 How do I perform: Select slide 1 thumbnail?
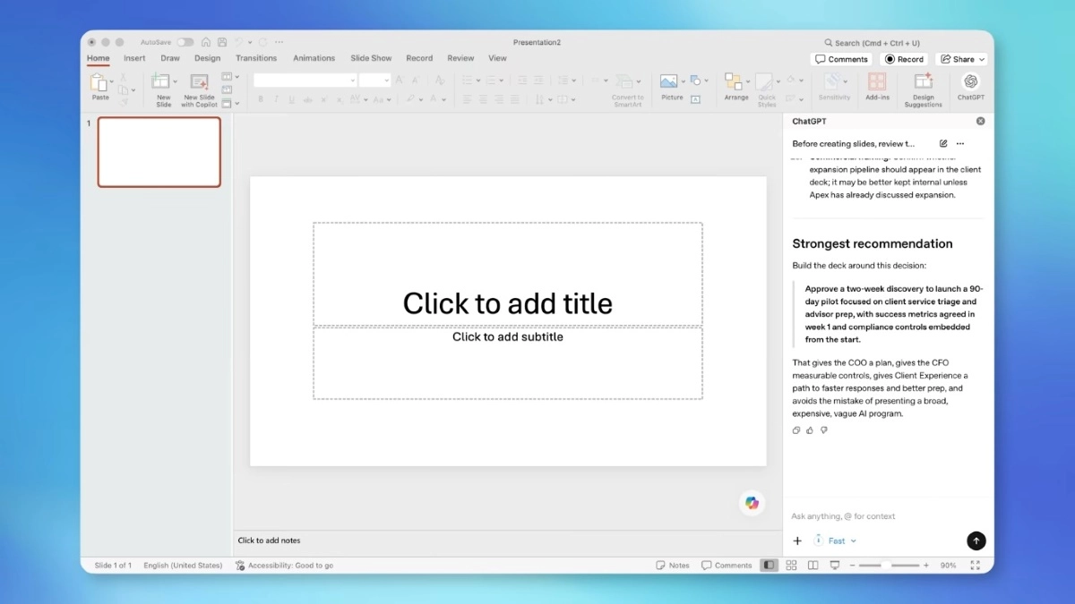click(159, 152)
